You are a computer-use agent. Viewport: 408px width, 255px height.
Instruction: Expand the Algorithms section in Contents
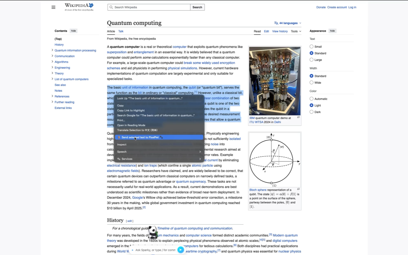pyautogui.click(x=52, y=62)
